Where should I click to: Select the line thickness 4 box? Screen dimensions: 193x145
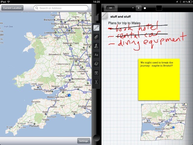pos(139,8)
